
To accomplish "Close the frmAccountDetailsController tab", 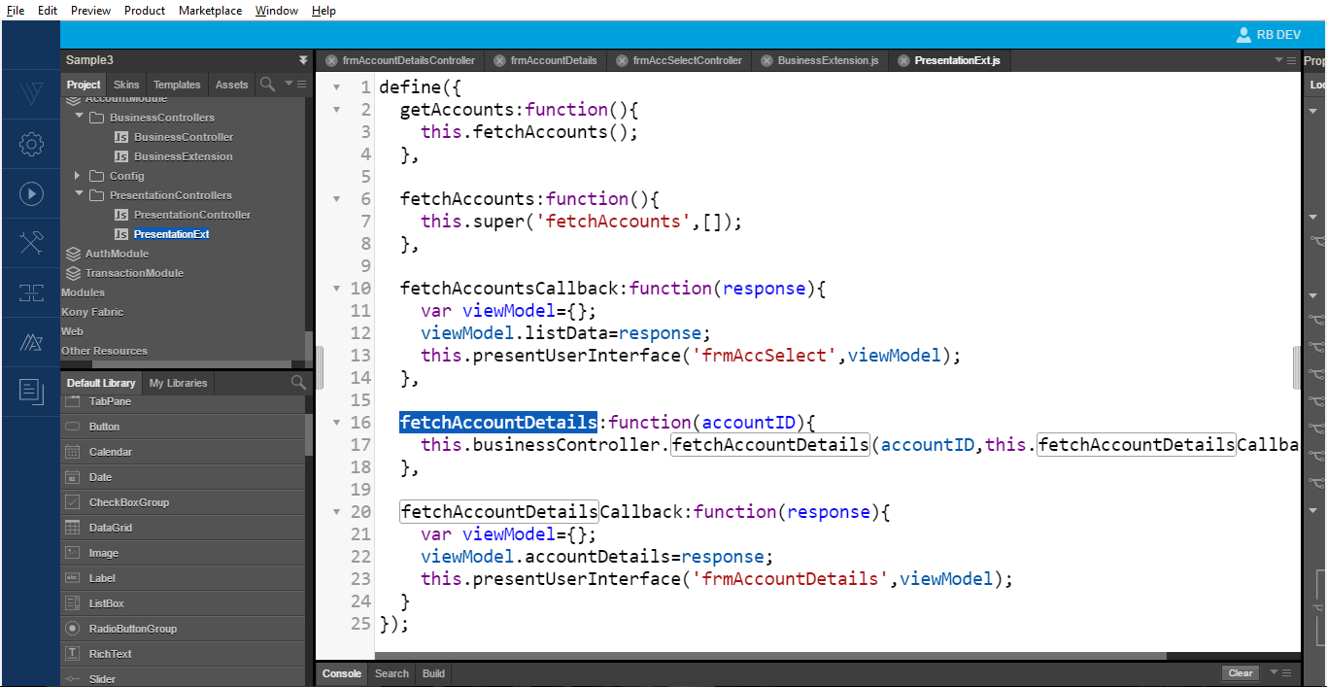I will (x=331, y=60).
